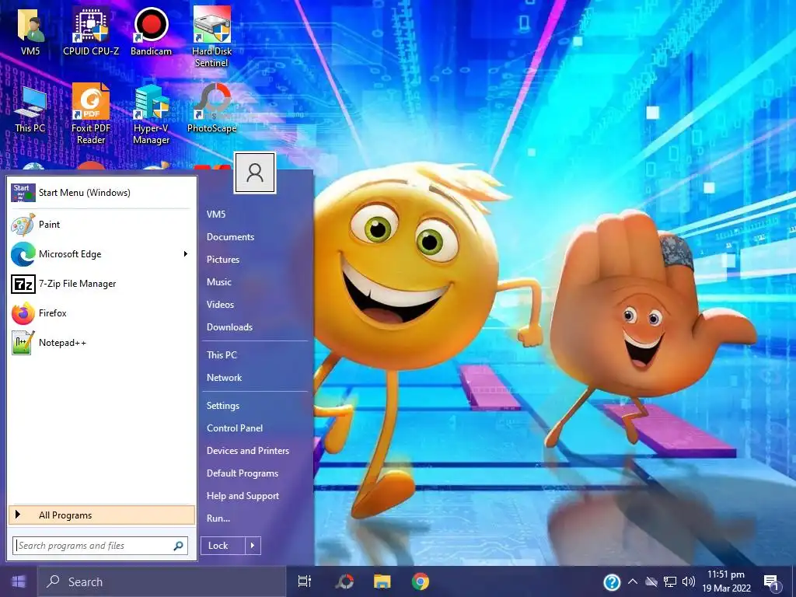Launch 7-Zip File Manager
The height and width of the screenshot is (597, 796).
coord(102,284)
